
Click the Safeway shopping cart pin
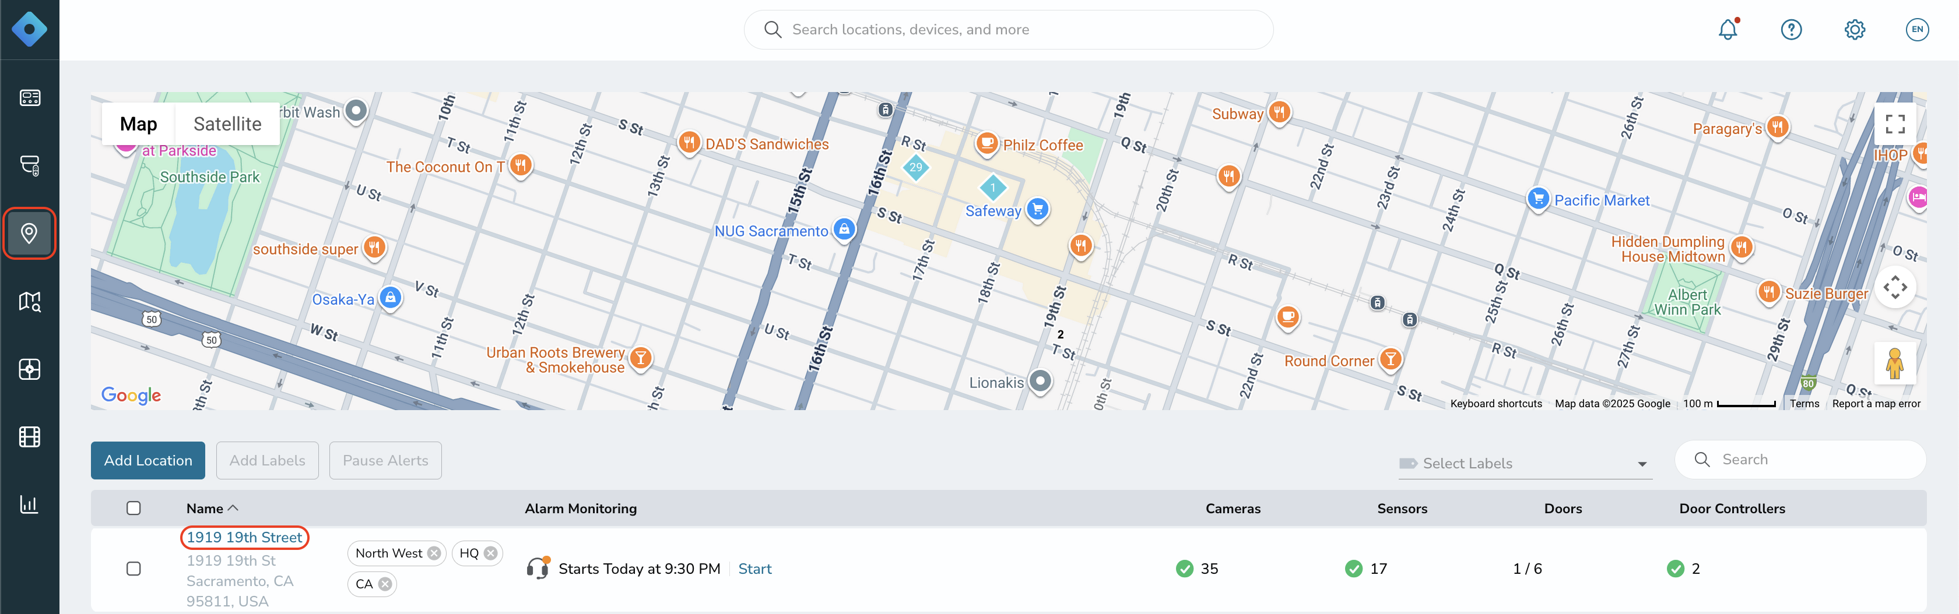(x=1037, y=209)
